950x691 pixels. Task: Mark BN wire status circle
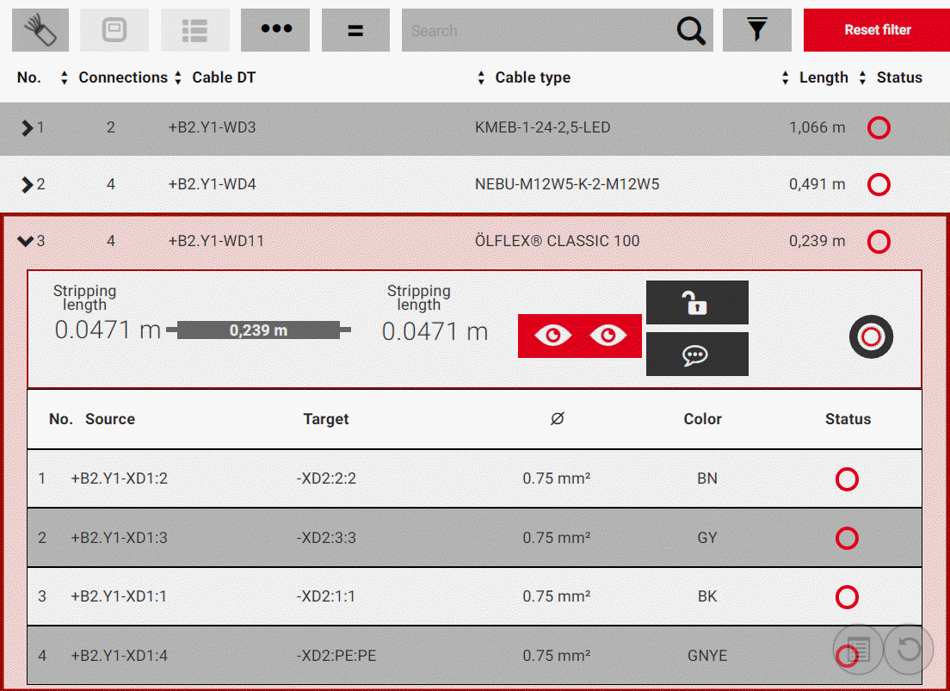(x=847, y=479)
